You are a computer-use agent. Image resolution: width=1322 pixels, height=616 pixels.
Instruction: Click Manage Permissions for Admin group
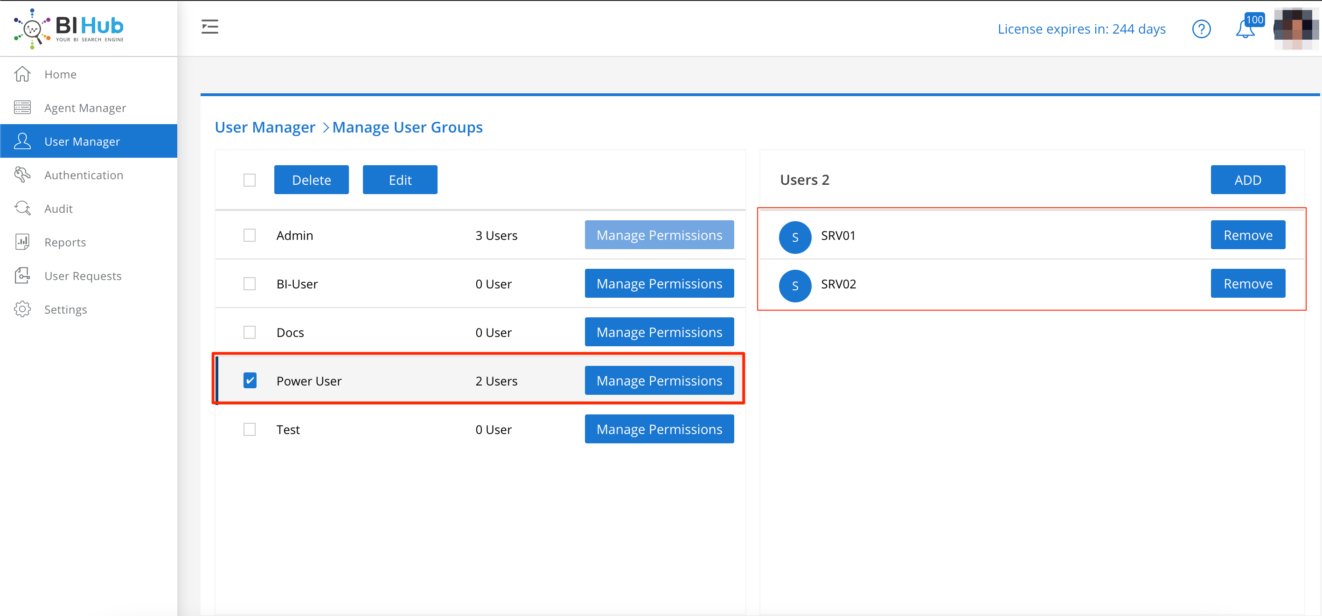click(659, 235)
